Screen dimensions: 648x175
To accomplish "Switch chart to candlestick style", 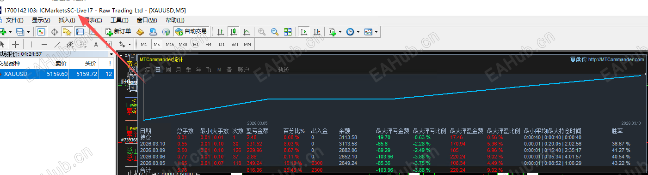I will click(234, 32).
